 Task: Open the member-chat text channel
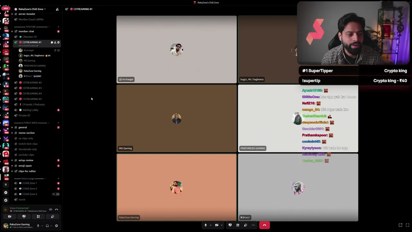point(26,31)
